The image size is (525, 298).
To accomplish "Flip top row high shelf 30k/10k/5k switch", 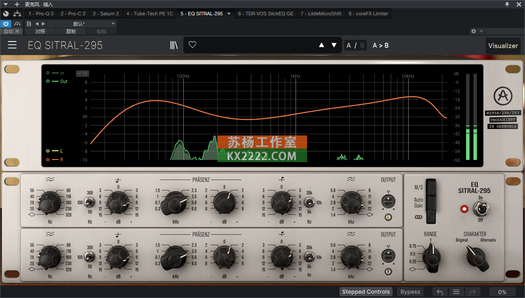I will pos(310,202).
